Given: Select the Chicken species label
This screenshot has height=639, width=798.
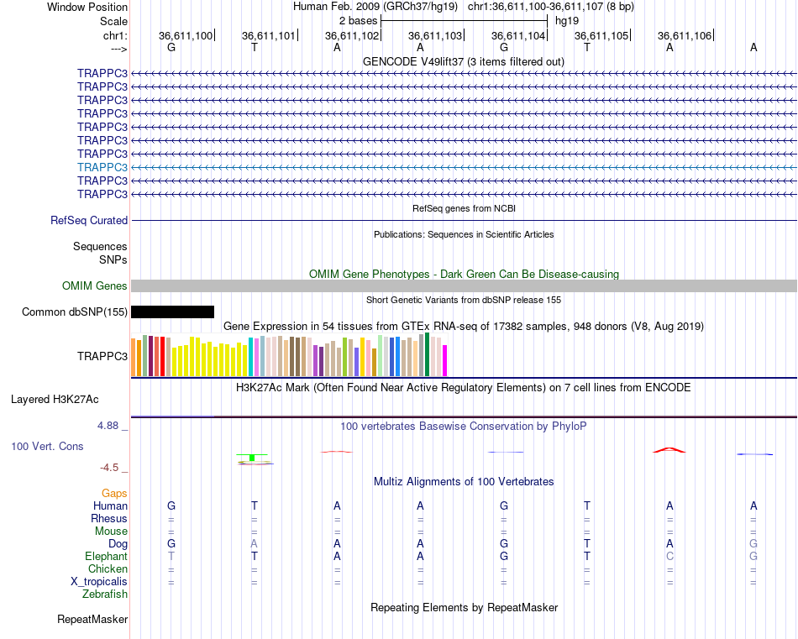Looking at the screenshot, I should click(108, 568).
